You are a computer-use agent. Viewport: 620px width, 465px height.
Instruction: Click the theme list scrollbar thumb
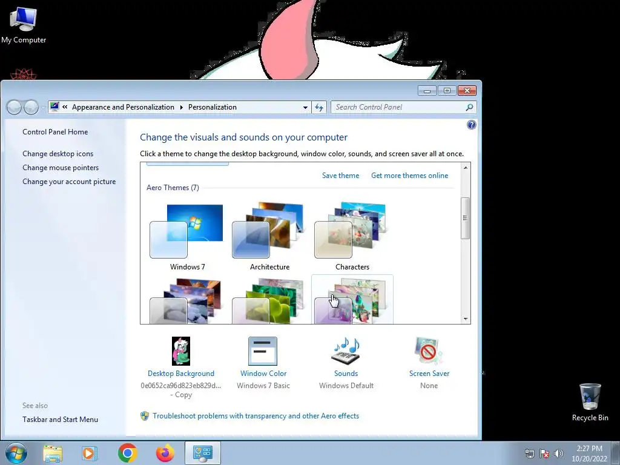[x=466, y=218]
